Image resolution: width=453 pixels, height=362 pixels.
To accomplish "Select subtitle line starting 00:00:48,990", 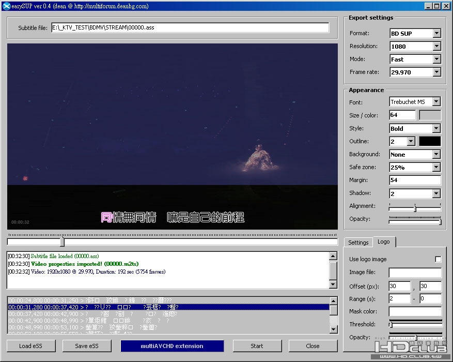I will (168, 327).
